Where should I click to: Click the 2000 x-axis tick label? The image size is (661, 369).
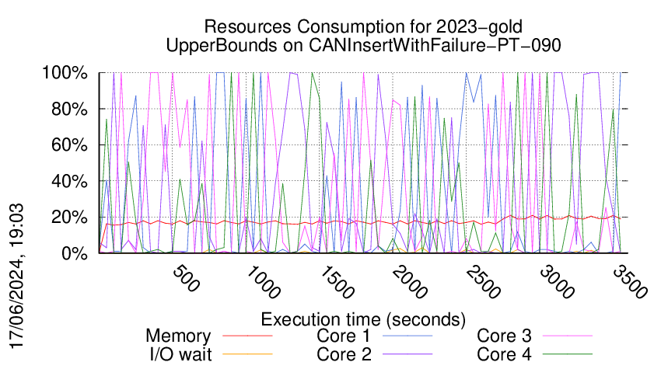coord(409,282)
